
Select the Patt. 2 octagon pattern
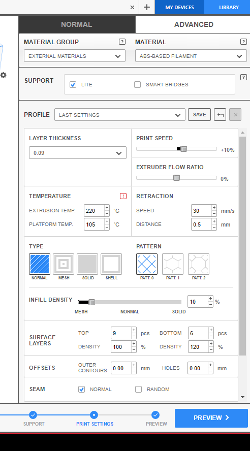pos(199,264)
